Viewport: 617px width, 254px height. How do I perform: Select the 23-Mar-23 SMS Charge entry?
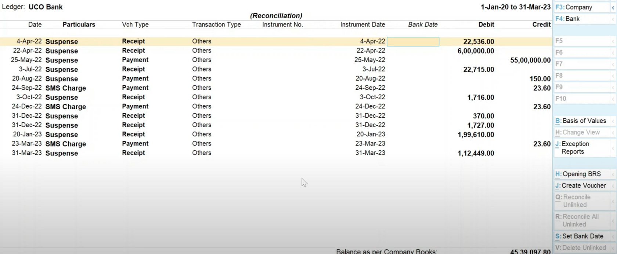[x=275, y=144]
